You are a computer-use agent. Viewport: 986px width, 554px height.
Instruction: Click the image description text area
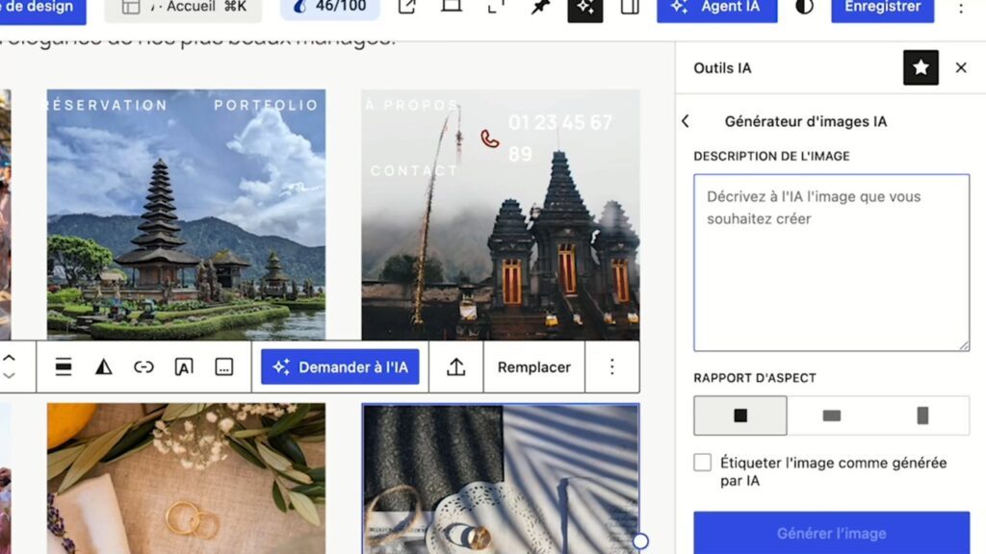pyautogui.click(x=831, y=263)
